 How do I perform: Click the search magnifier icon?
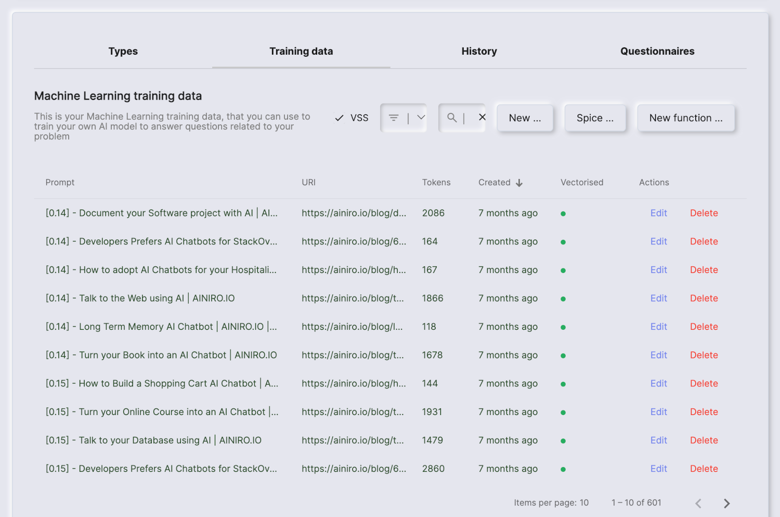(x=452, y=118)
